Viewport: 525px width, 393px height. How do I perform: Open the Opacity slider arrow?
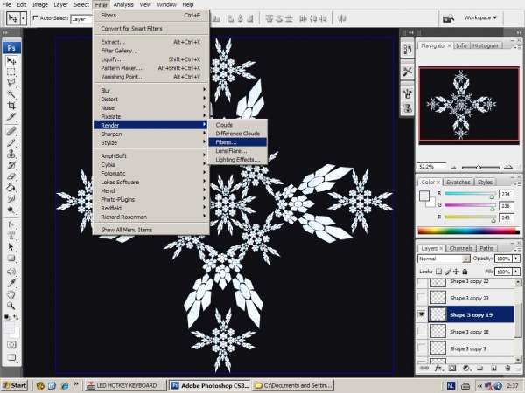click(516, 259)
